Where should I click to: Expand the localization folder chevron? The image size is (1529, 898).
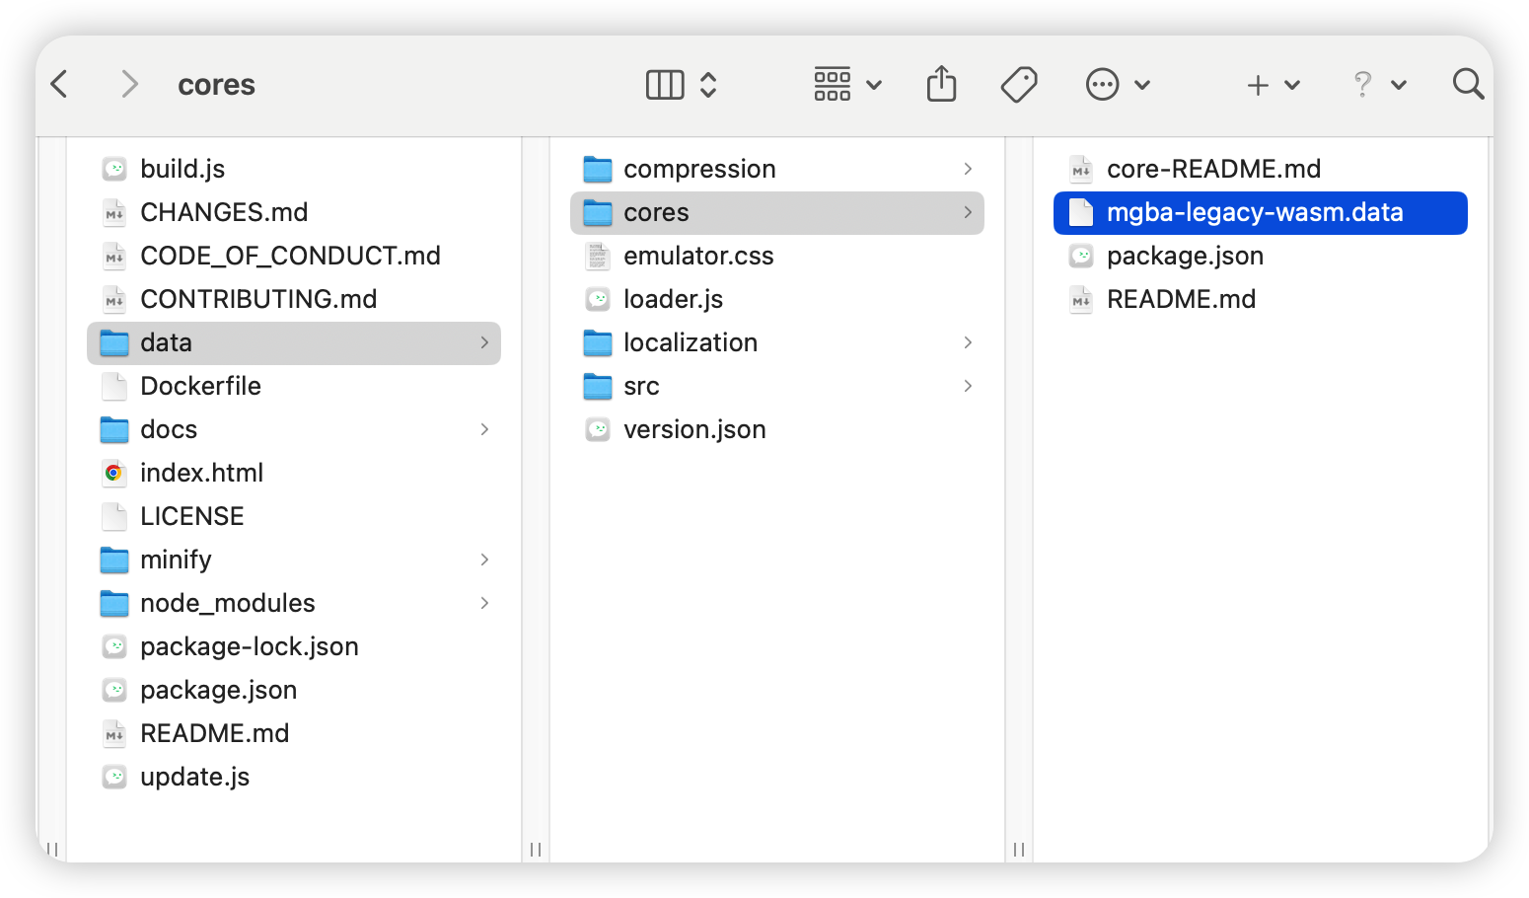pyautogui.click(x=968, y=342)
